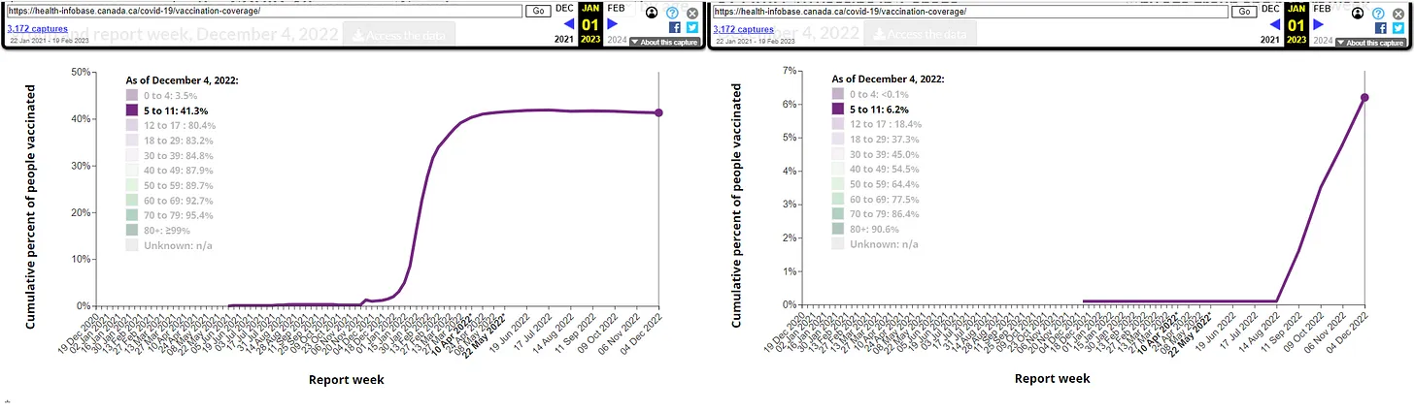Open the user account icon above the 7% chart
This screenshot has width=1414, height=411.
coord(1357,13)
